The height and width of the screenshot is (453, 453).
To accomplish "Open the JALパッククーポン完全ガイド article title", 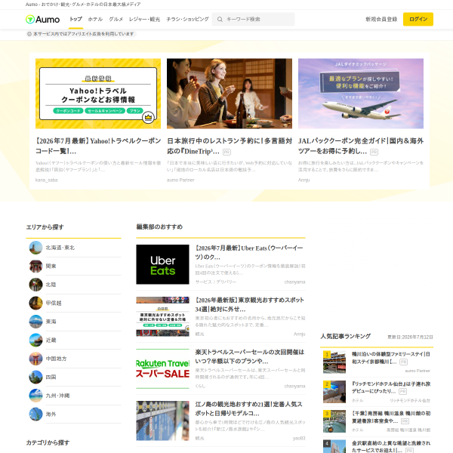I will (x=361, y=146).
